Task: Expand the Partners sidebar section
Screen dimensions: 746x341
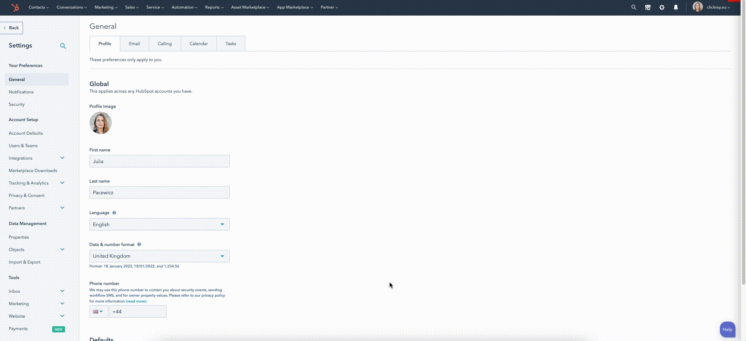Action: point(62,207)
